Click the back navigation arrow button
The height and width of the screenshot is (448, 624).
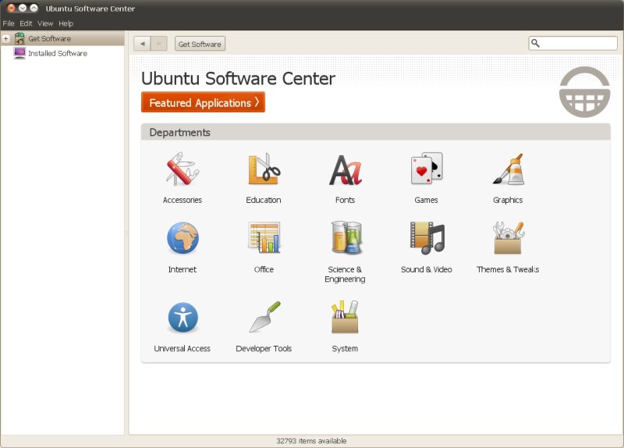tap(142, 44)
